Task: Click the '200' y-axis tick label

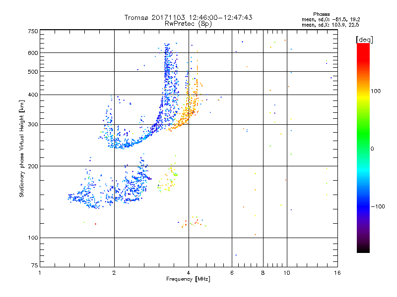Action: click(33, 166)
